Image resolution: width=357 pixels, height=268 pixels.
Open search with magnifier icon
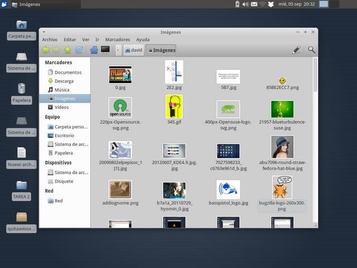(x=311, y=50)
